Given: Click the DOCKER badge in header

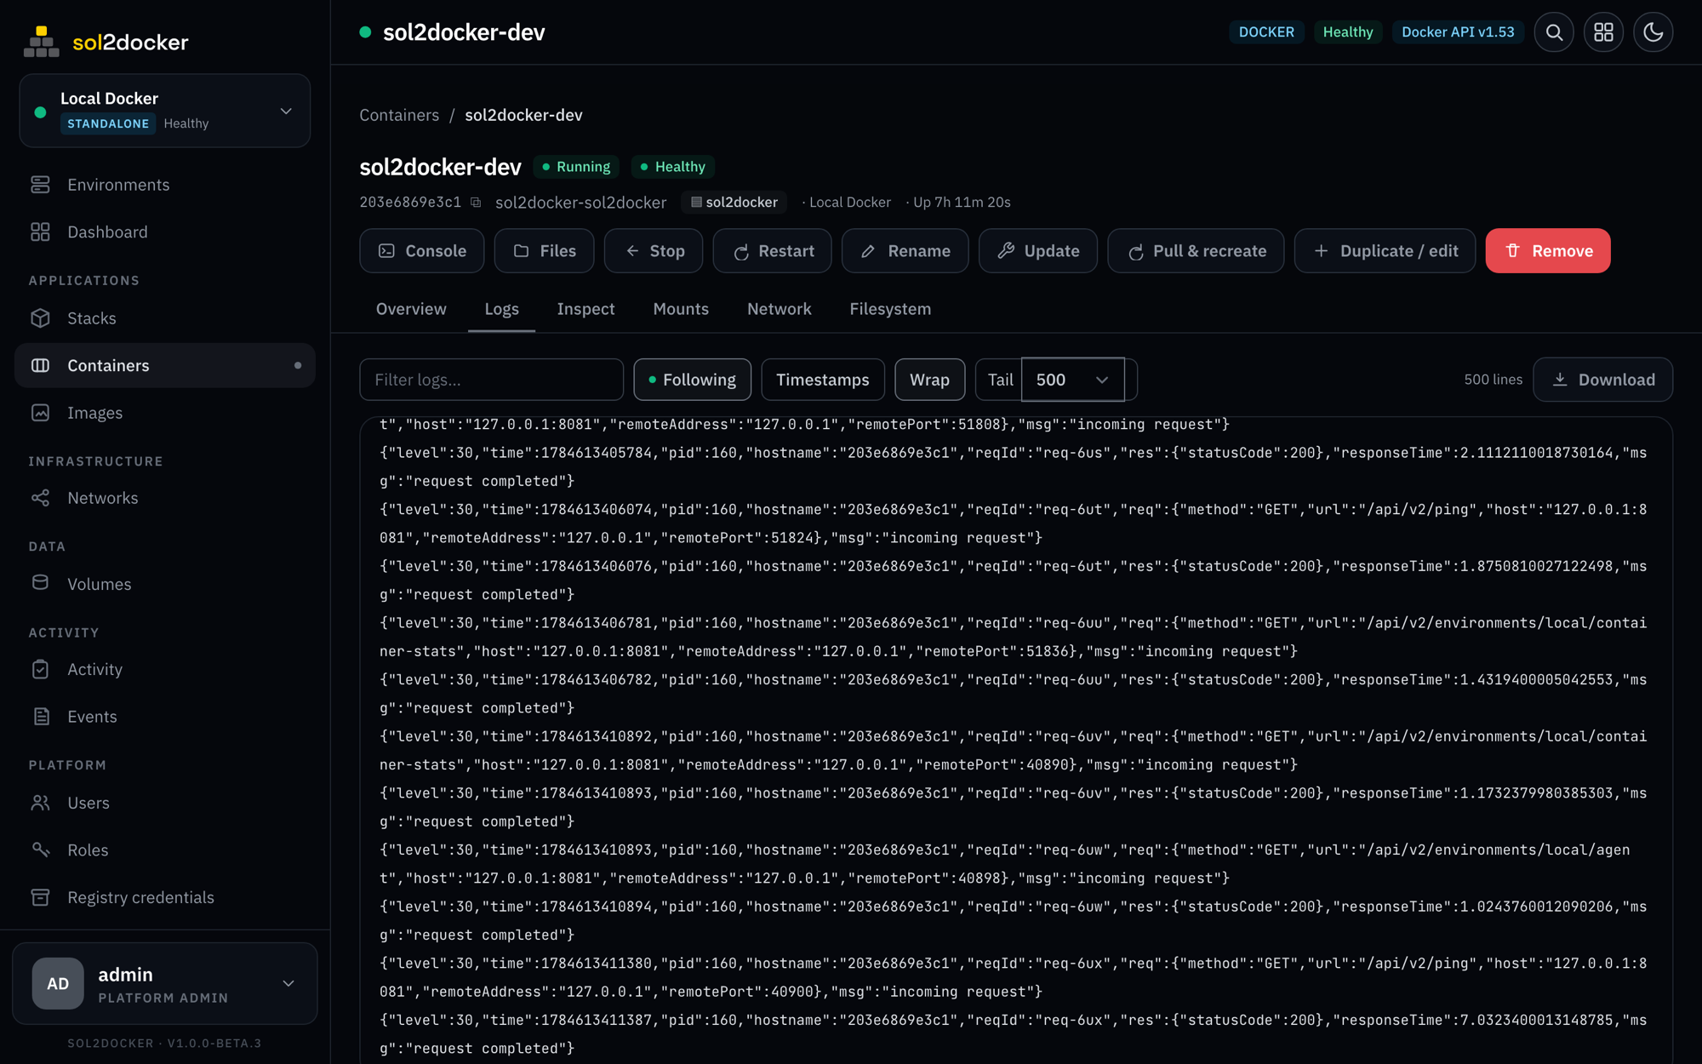Looking at the screenshot, I should point(1266,32).
